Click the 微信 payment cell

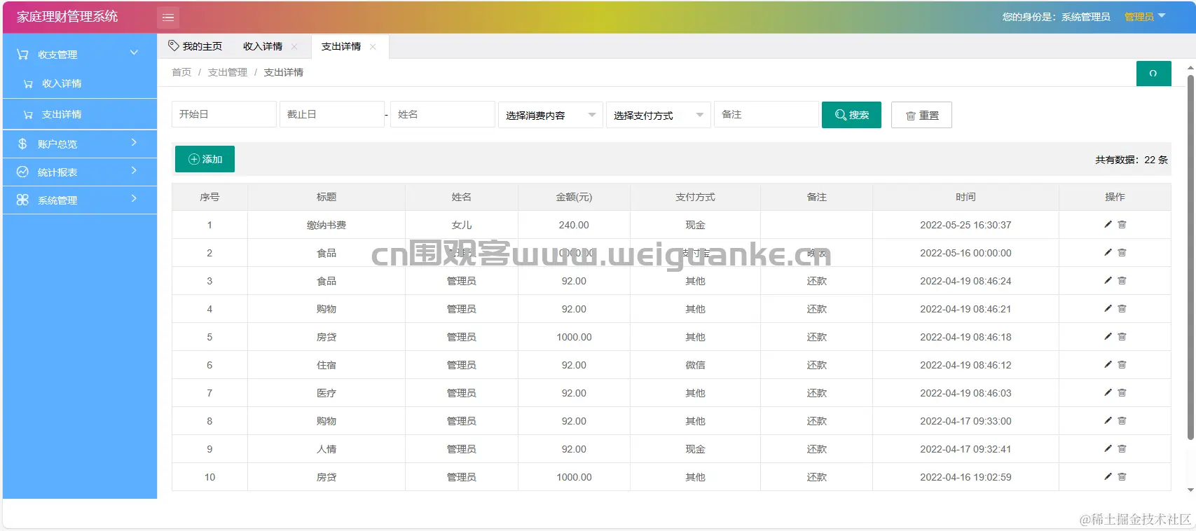(x=695, y=365)
